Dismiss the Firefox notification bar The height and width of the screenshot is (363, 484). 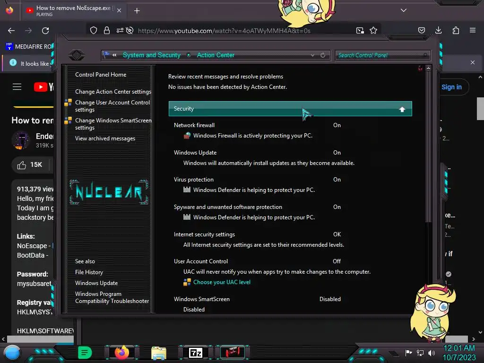click(473, 62)
